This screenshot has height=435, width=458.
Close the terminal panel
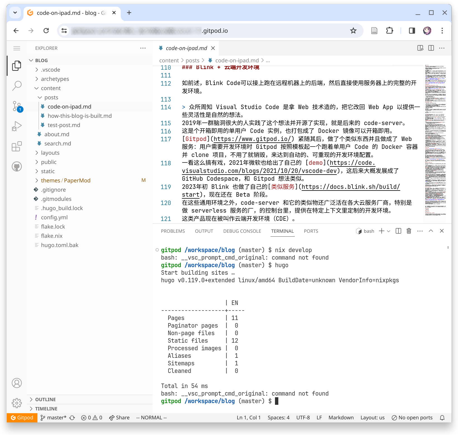point(442,231)
